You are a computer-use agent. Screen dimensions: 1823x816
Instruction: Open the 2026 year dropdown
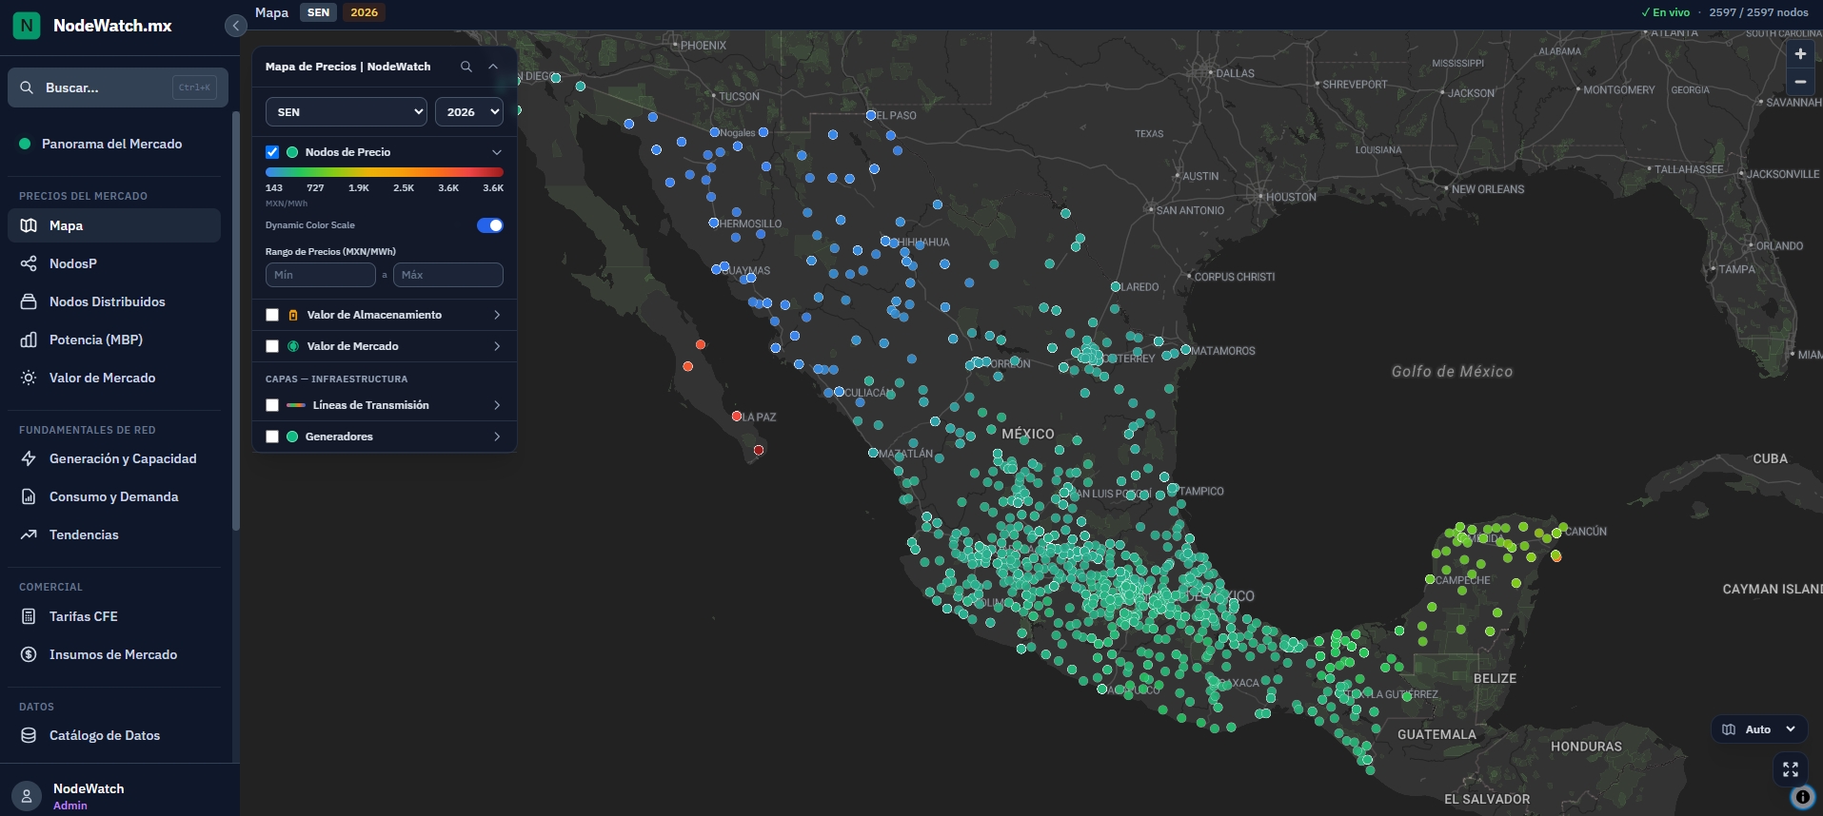(469, 111)
